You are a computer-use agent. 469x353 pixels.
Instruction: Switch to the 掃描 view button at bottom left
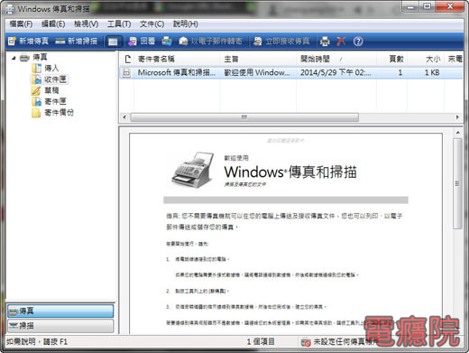pyautogui.click(x=60, y=326)
